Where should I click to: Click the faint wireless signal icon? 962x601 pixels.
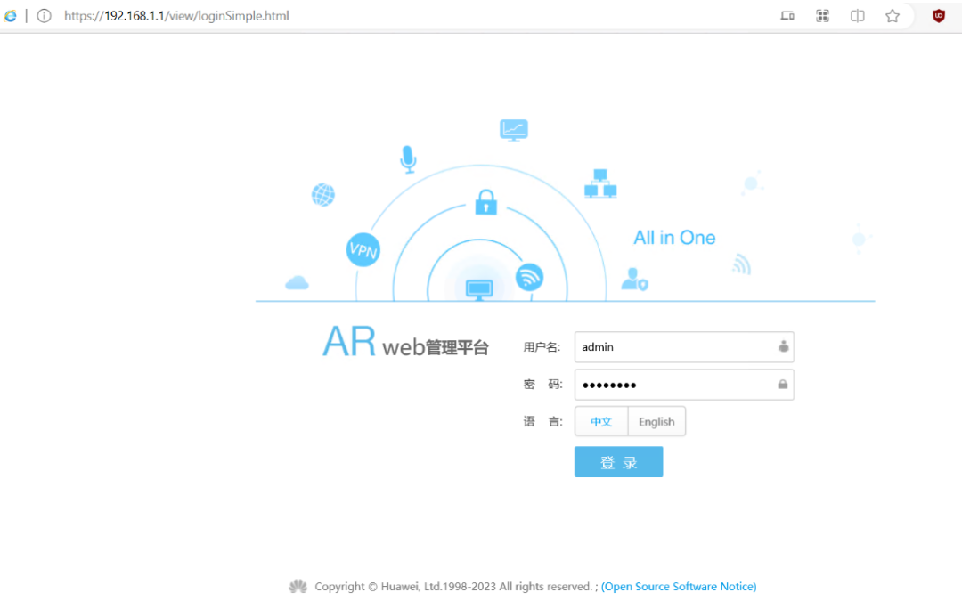coord(742,264)
